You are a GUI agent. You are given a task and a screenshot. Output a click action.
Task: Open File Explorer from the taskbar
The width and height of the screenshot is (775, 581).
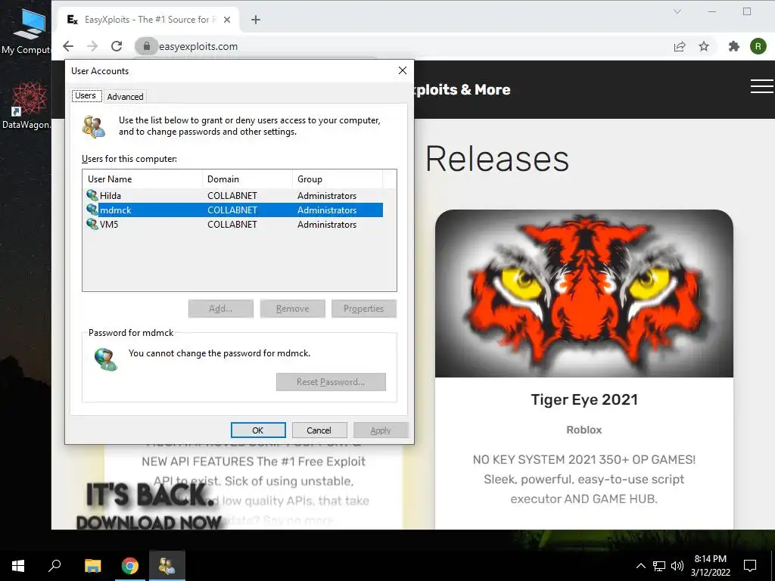point(92,566)
